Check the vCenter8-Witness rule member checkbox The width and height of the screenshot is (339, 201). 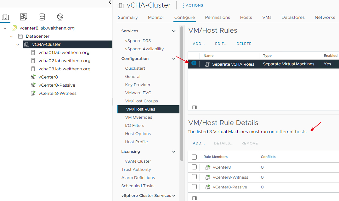pos(194,177)
